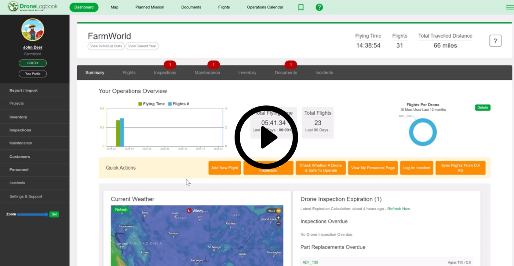
Task: Switch to the Maintenance tab
Action: (207, 73)
